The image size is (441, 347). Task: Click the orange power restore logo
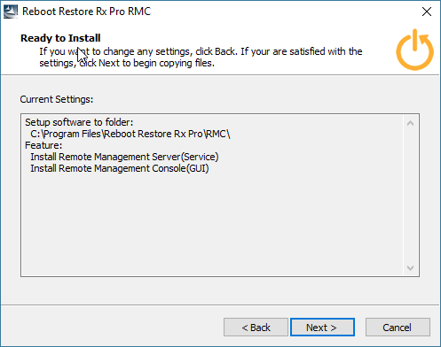pos(414,50)
